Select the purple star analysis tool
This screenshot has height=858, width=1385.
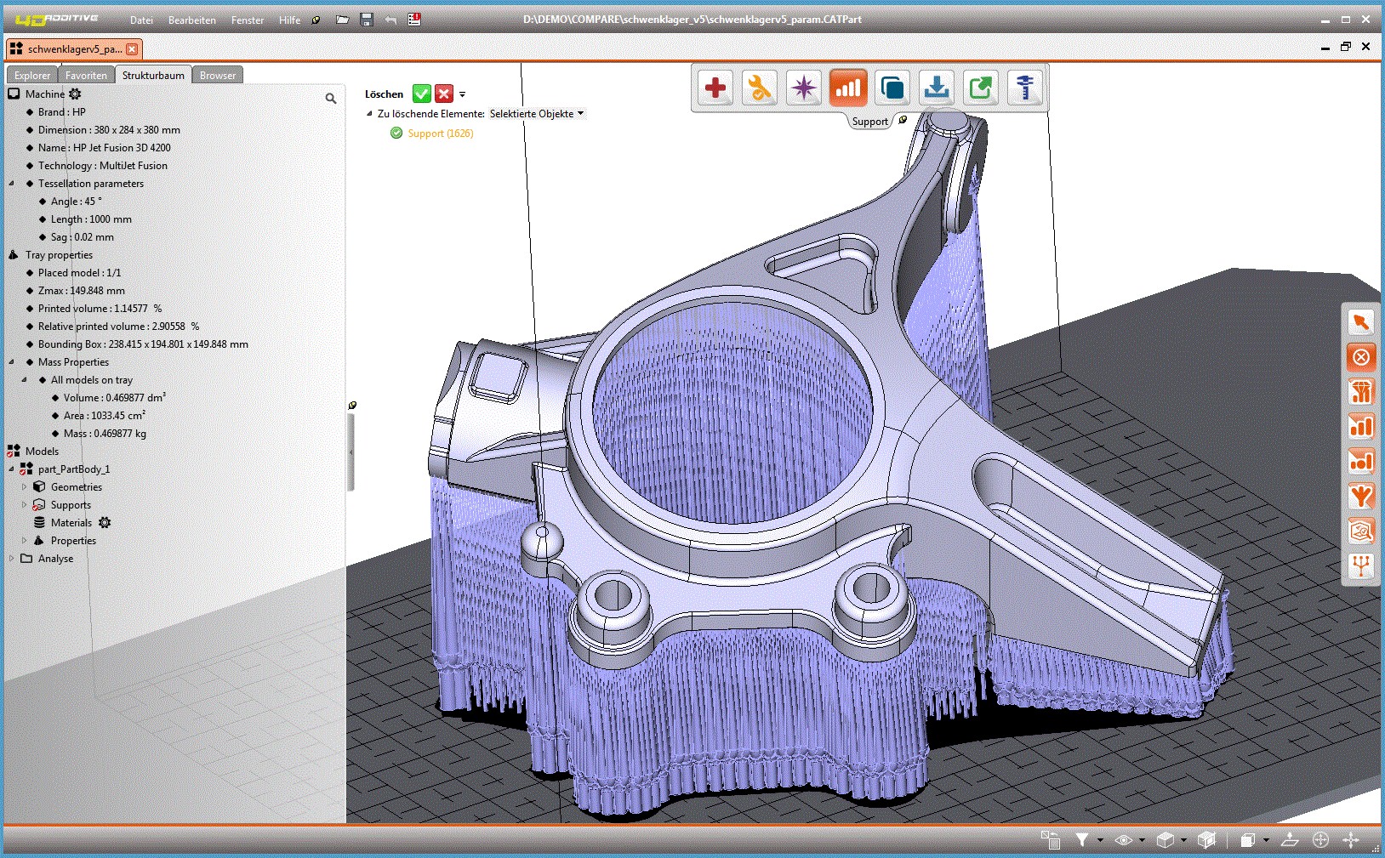click(x=804, y=88)
